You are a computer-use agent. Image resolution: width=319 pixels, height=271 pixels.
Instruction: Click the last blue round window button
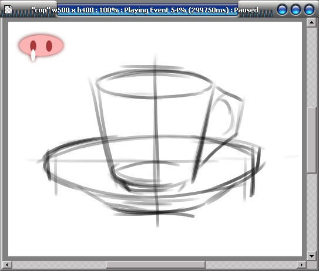coord(309,10)
